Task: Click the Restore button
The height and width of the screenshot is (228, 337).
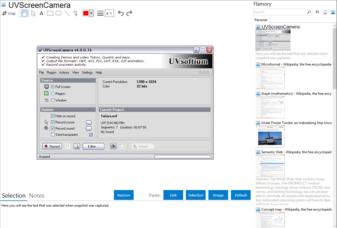Action: point(124,195)
